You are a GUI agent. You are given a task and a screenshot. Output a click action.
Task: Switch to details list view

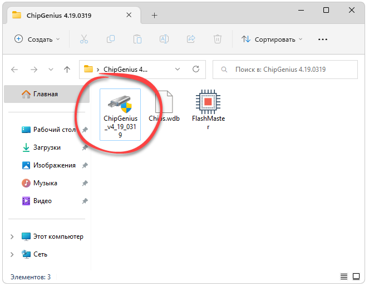point(344,277)
